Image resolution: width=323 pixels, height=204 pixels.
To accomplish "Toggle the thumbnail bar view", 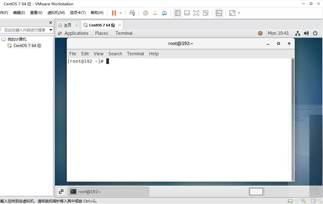I will tap(187, 13).
